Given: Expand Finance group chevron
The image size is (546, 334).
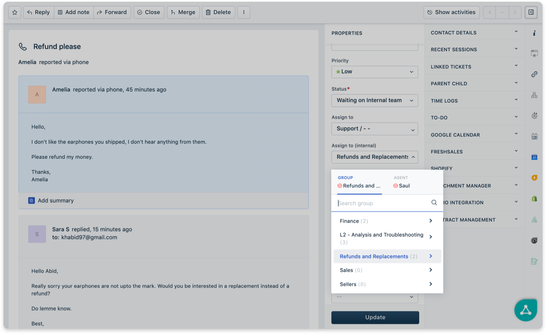Looking at the screenshot, I should coord(431,221).
